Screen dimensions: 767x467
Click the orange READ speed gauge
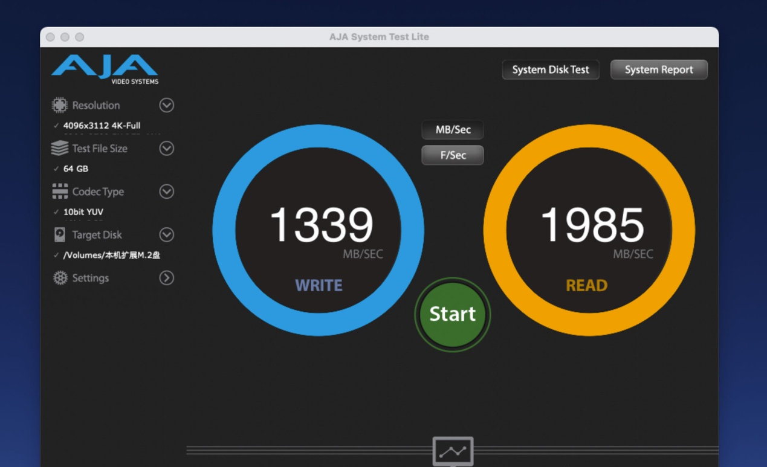[x=589, y=230]
